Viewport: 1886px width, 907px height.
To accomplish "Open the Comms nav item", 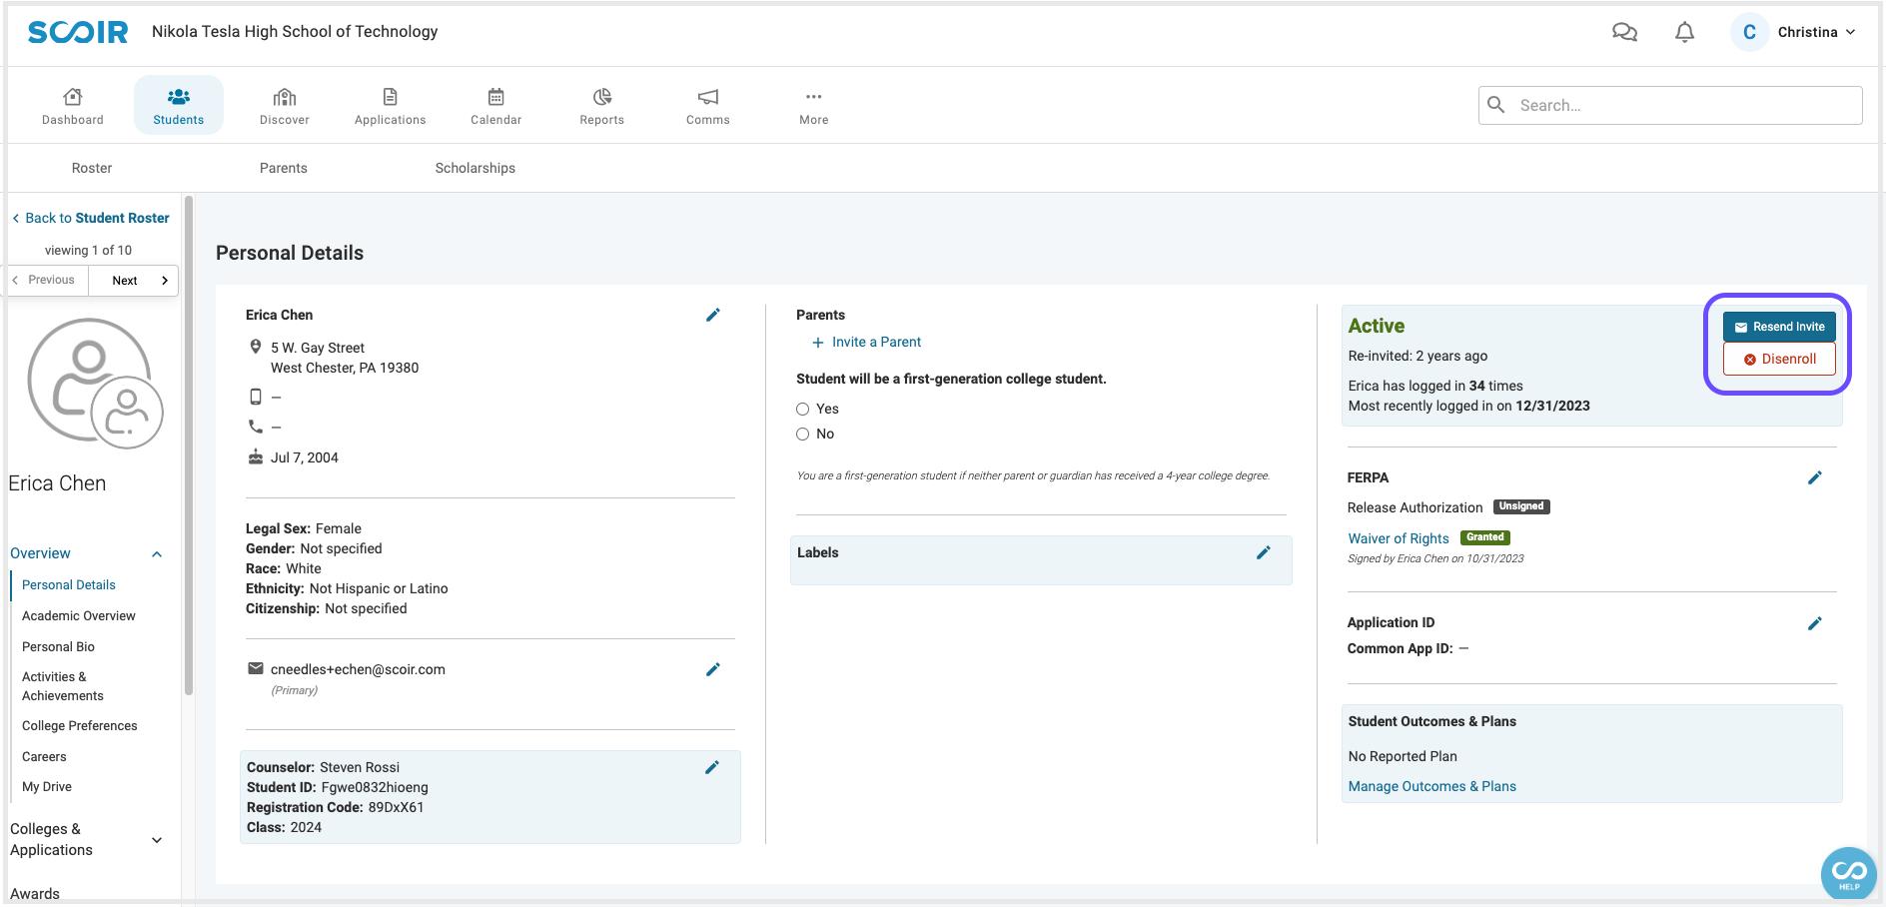I will pyautogui.click(x=708, y=106).
